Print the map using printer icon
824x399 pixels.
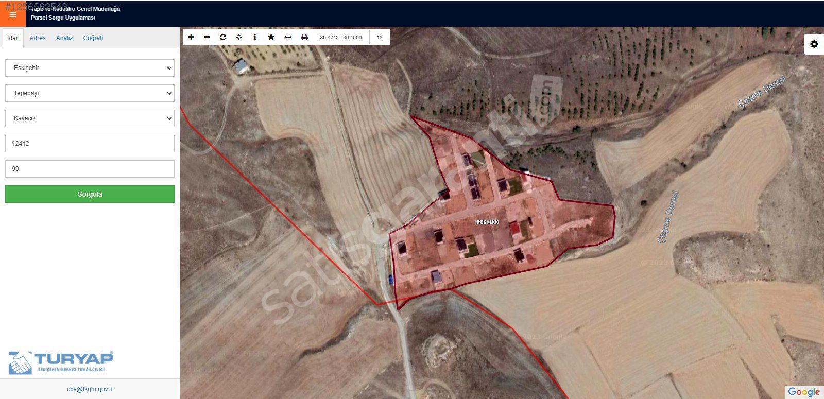coord(304,37)
